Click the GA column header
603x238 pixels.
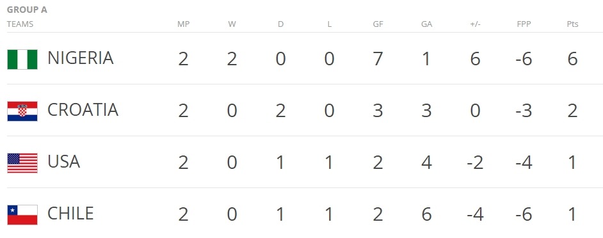(426, 24)
